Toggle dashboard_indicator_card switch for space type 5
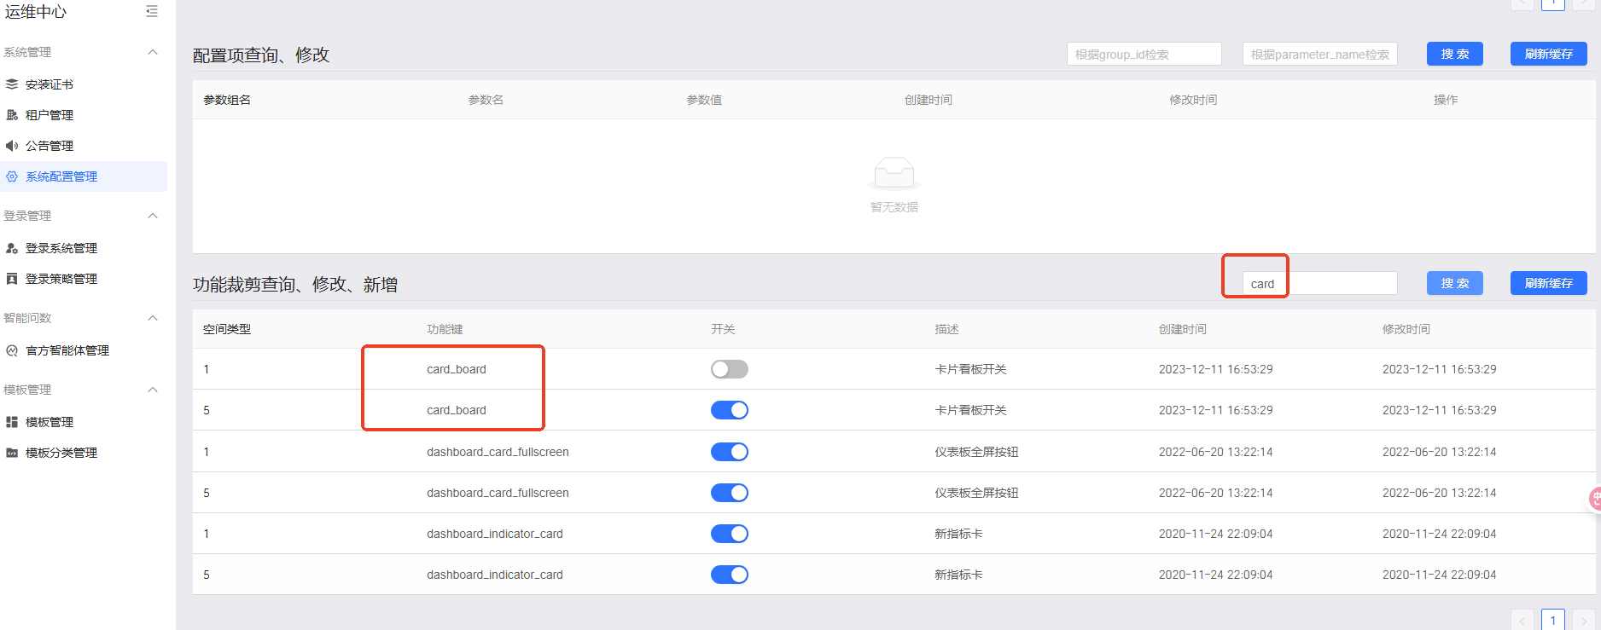 pos(729,575)
